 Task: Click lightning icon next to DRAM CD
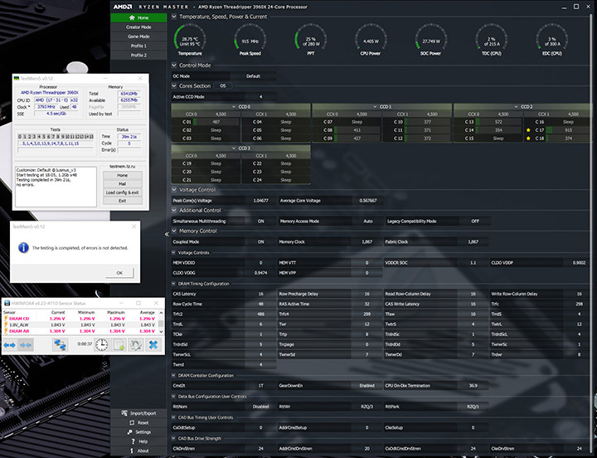pos(6,318)
